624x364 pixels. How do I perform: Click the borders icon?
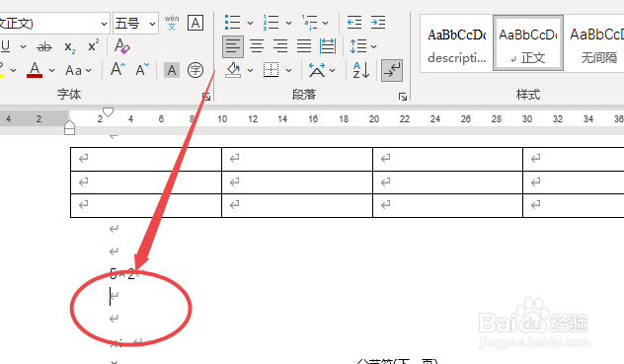click(x=271, y=70)
